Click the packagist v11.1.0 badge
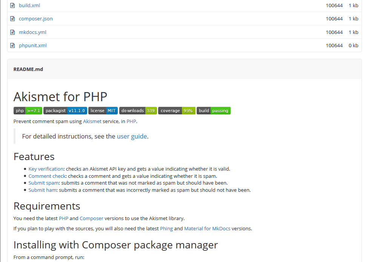Viewport: 368px width, 262px height. click(x=65, y=111)
